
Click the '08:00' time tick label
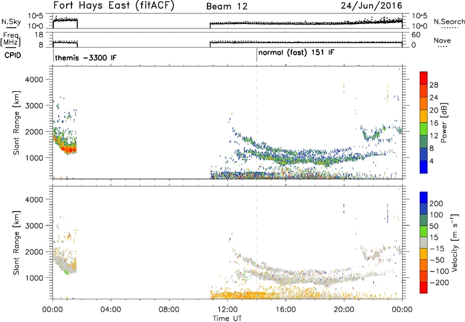click(169, 309)
